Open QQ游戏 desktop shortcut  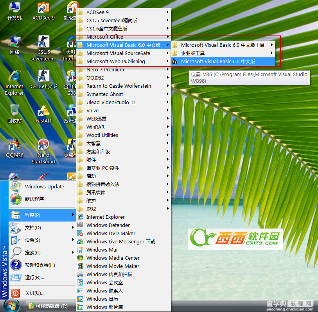tap(14, 148)
